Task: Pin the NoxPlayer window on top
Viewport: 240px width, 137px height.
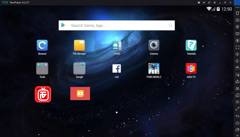Action: point(209,3)
